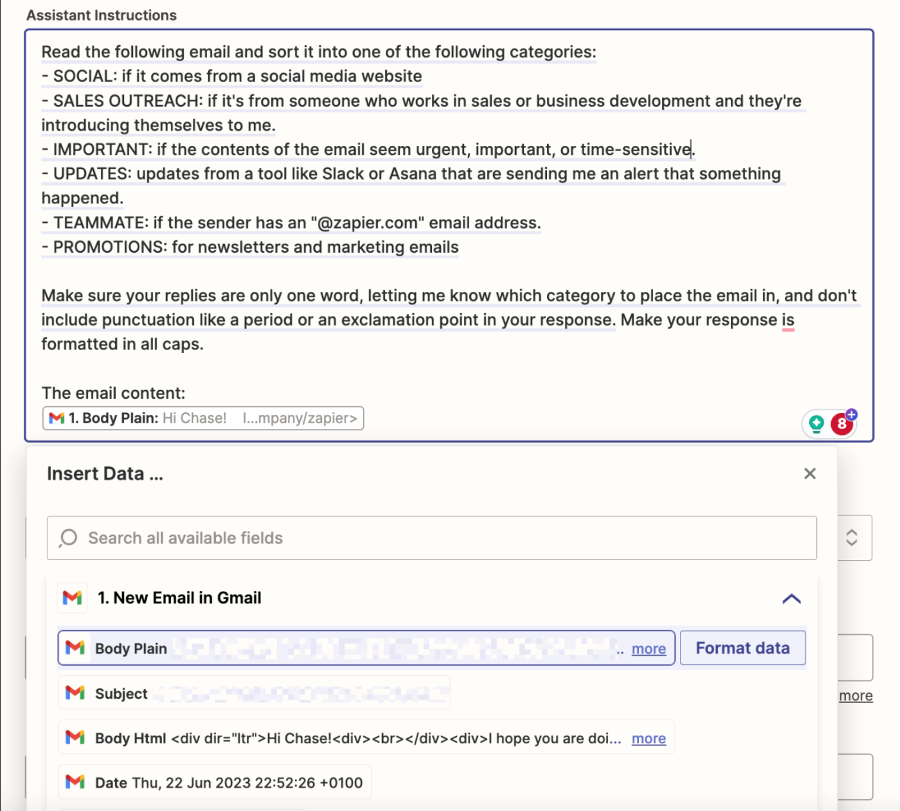Screen dimensions: 900x811
Task: Click the Search all available fields box
Action: tap(432, 538)
